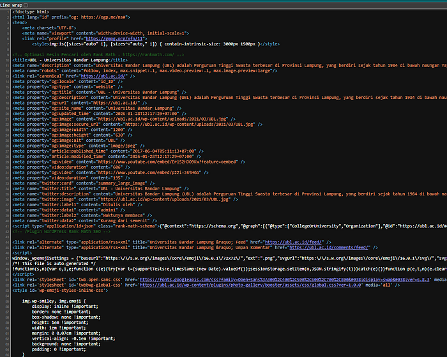Screen dimensions: 447x357
Task: Click the twitter:image meta line
Action: (125, 200)
